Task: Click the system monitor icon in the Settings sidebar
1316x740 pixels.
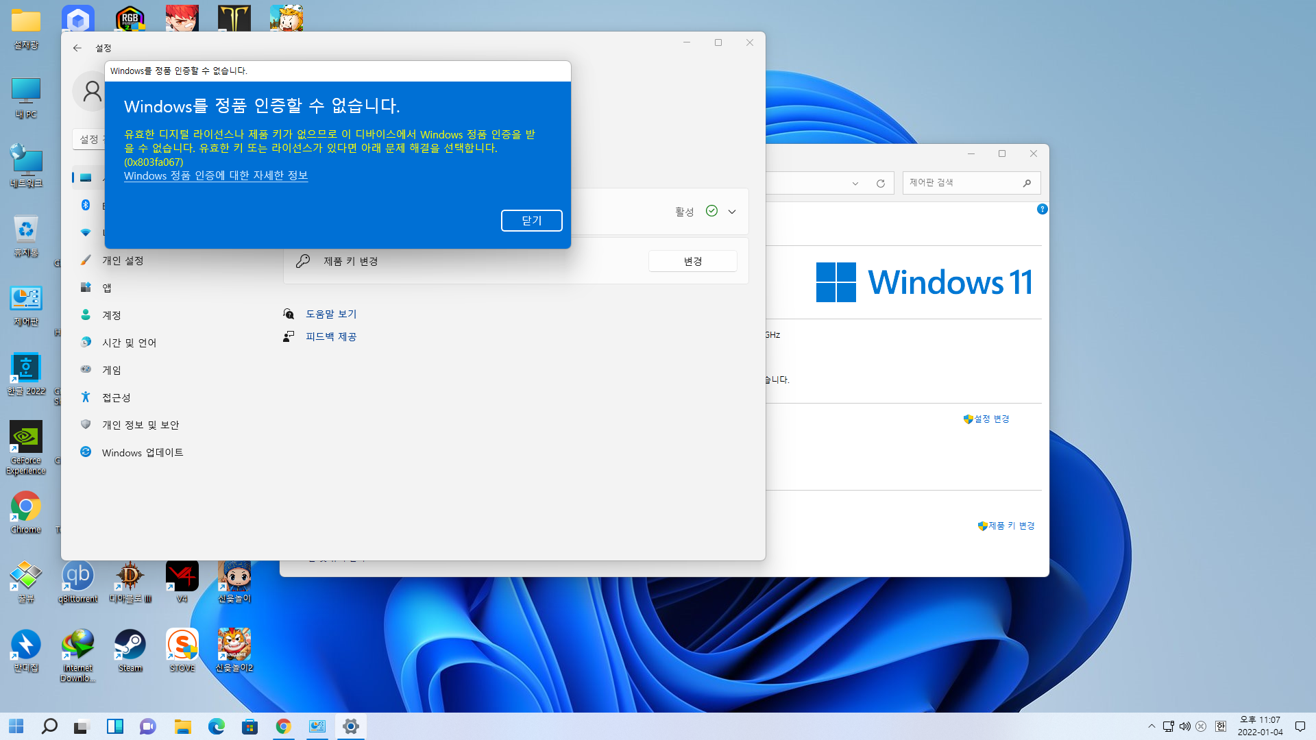Action: coord(86,177)
